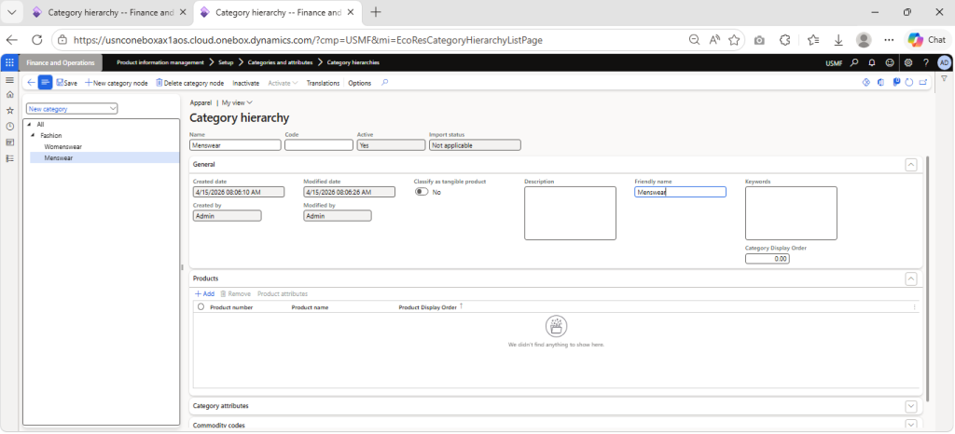Open Favorites star icon in left sidebar

pyautogui.click(x=9, y=110)
